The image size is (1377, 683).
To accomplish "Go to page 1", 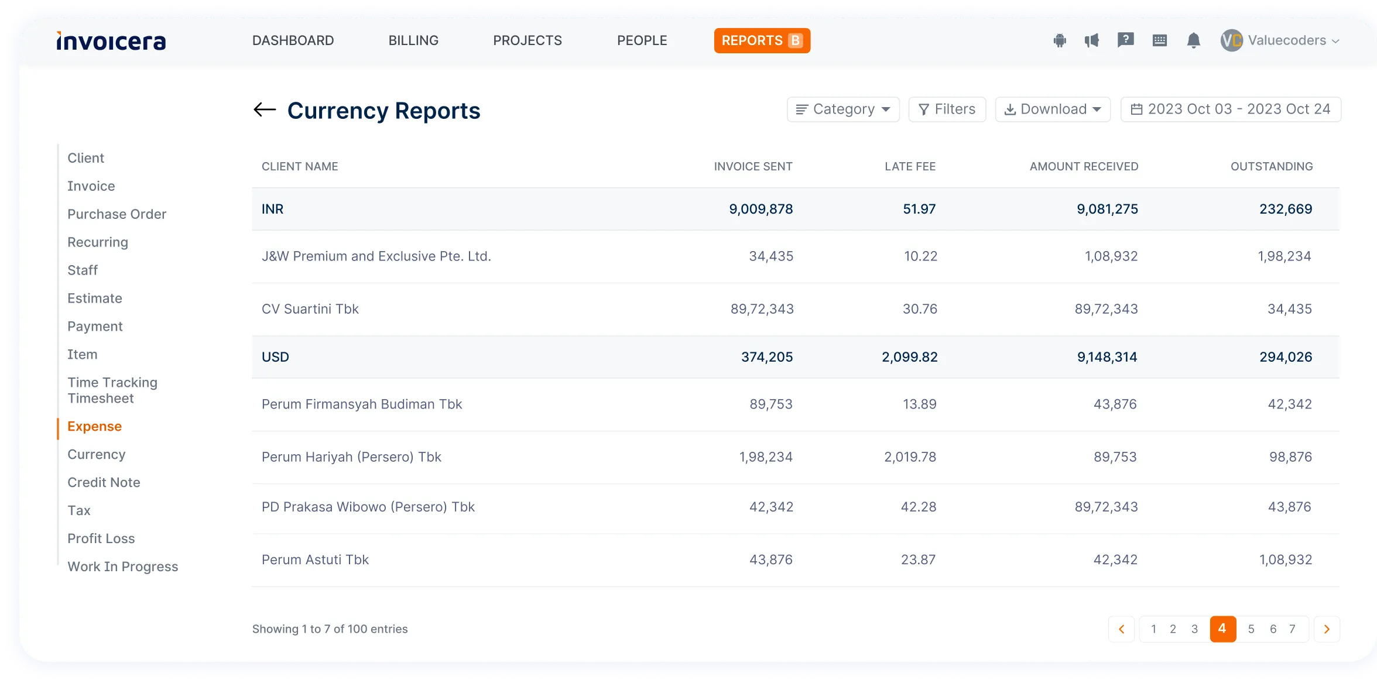I will (x=1153, y=629).
